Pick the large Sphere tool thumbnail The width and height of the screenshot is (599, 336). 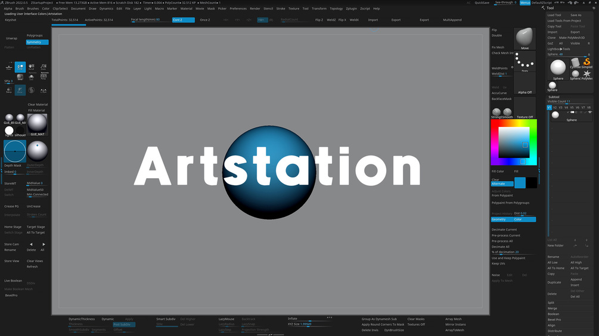point(558,69)
